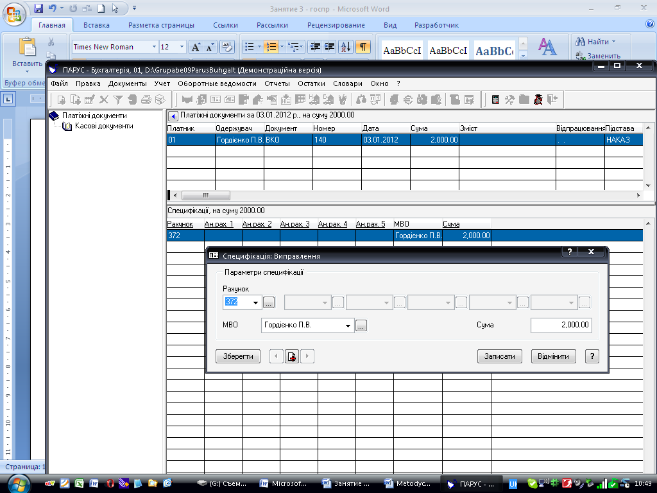
Task: Open the Оборотные ведомости menu
Action: [x=217, y=83]
